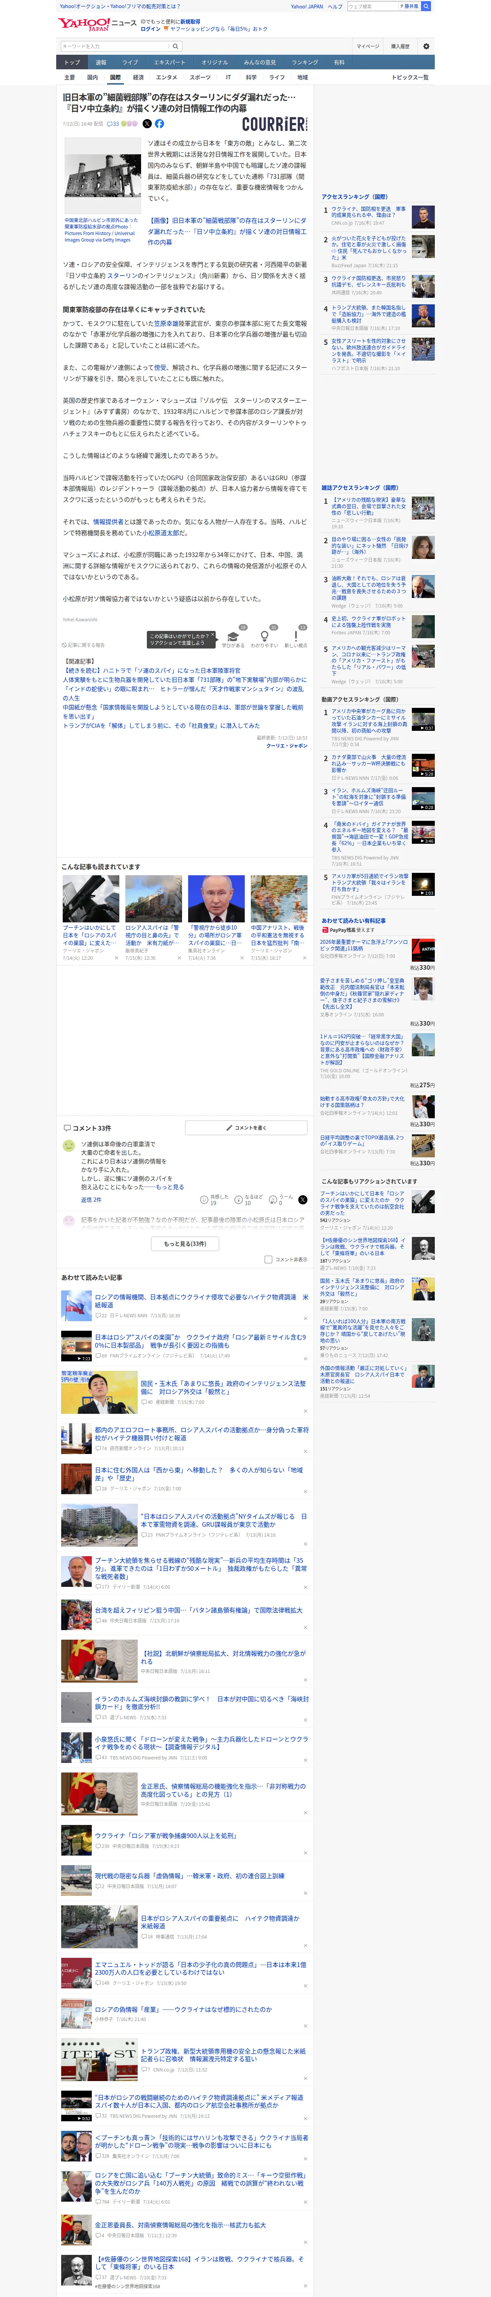Open the 購入履歴 link
491x2297 pixels.
(x=400, y=46)
